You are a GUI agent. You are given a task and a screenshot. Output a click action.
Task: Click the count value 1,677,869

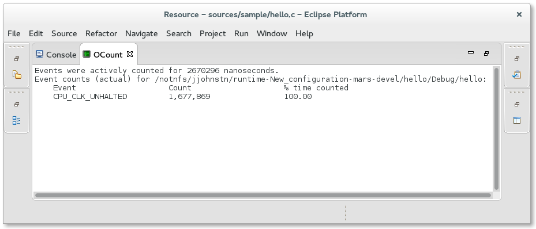pos(189,97)
